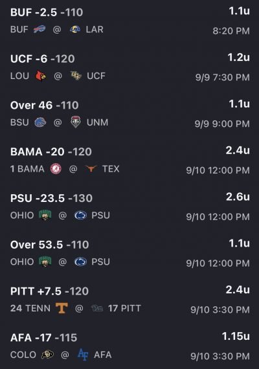Open the Over 53.5 -110 pick
This screenshot has height=369, width=259.
click(x=129, y=253)
